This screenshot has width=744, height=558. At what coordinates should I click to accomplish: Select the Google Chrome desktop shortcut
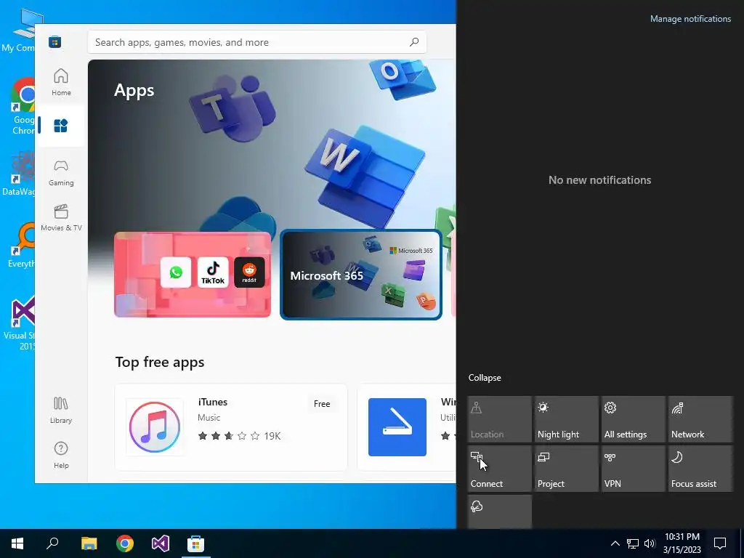[23, 106]
